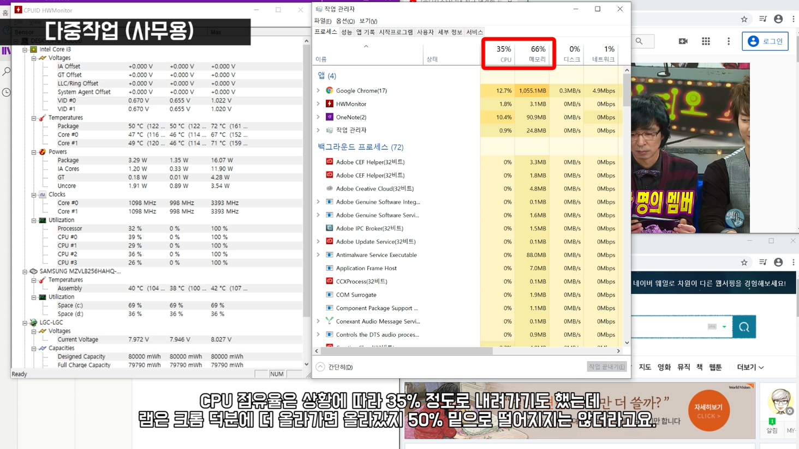
Task: Switch to the 앱 기록 tab
Action: (x=365, y=32)
